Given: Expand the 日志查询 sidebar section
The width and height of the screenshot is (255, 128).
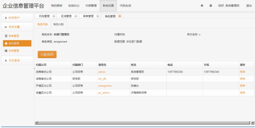Looking at the screenshot, I should coord(17,61).
